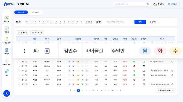
Task: Open the 출결 관리 calendar icon in sidebar
Action: pos(7,18)
